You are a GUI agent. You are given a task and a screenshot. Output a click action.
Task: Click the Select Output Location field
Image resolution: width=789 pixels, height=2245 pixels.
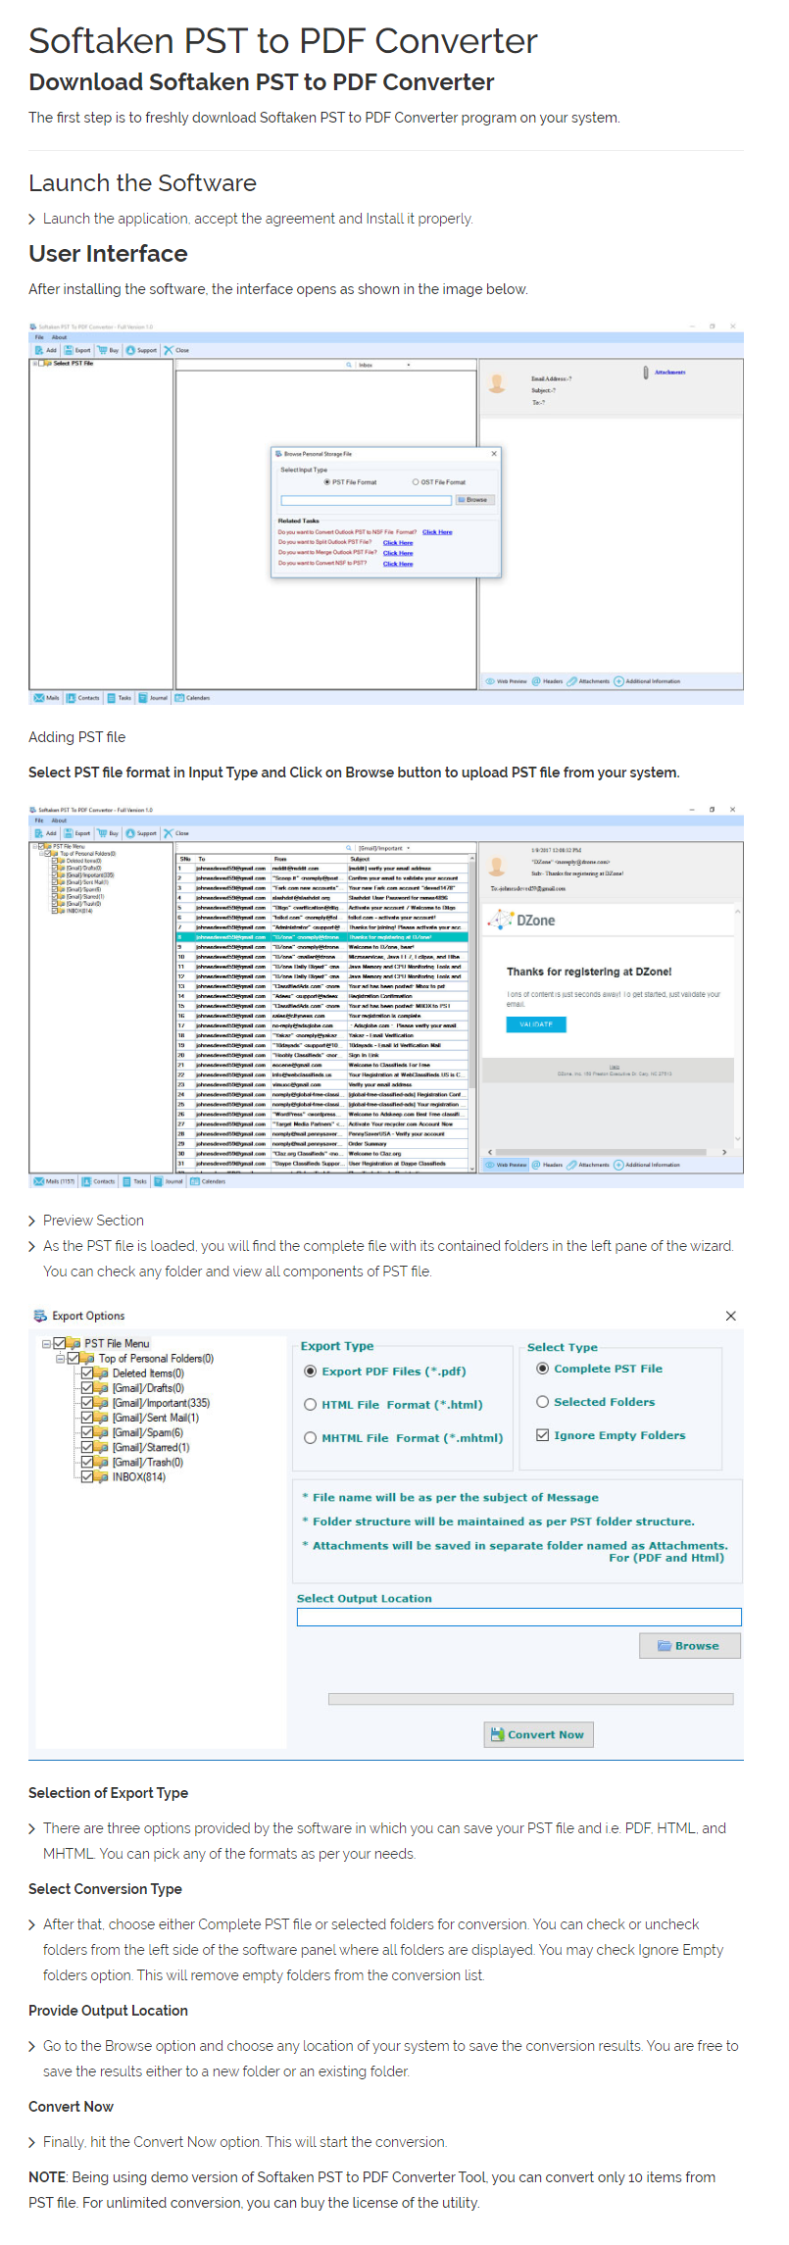(x=518, y=1617)
